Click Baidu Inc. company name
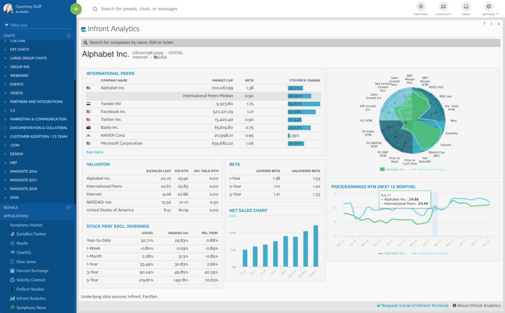This screenshot has width=505, height=313. pyautogui.click(x=109, y=127)
